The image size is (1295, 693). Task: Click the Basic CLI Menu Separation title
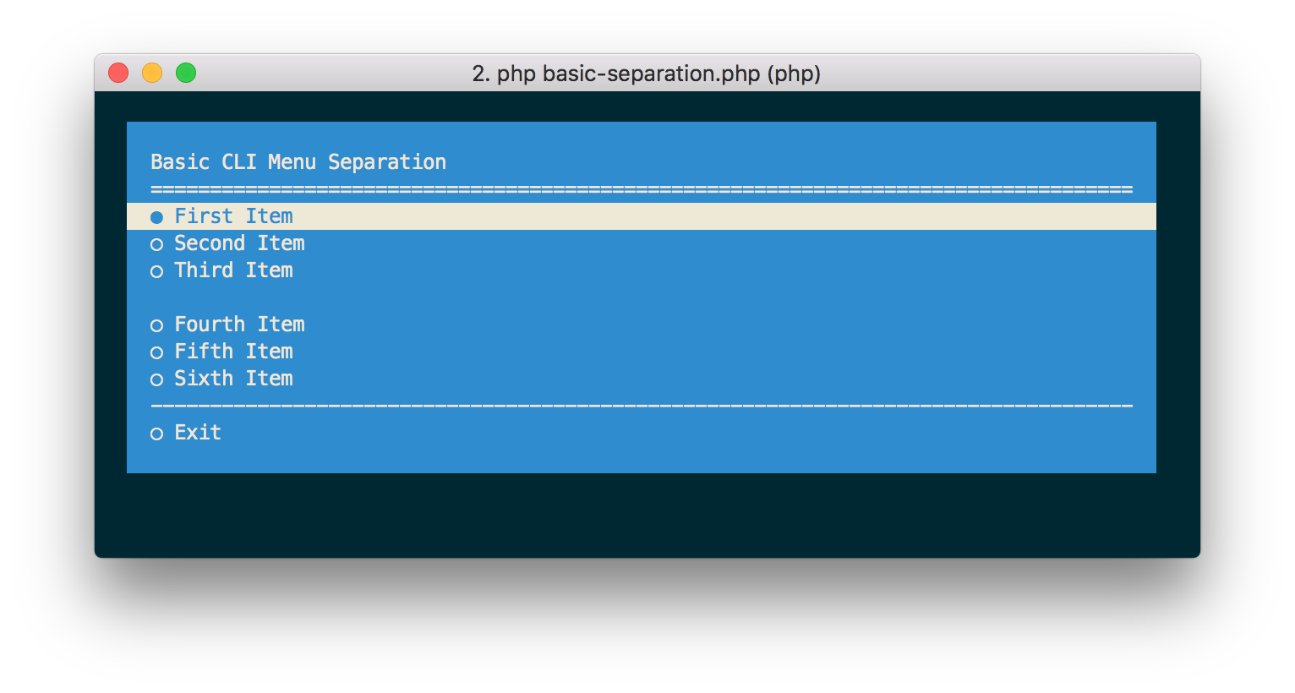[x=298, y=162]
